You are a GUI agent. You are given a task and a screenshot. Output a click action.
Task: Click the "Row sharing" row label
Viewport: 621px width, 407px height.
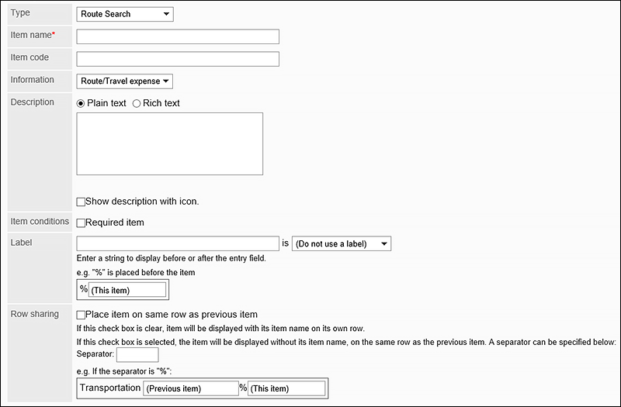click(x=34, y=314)
